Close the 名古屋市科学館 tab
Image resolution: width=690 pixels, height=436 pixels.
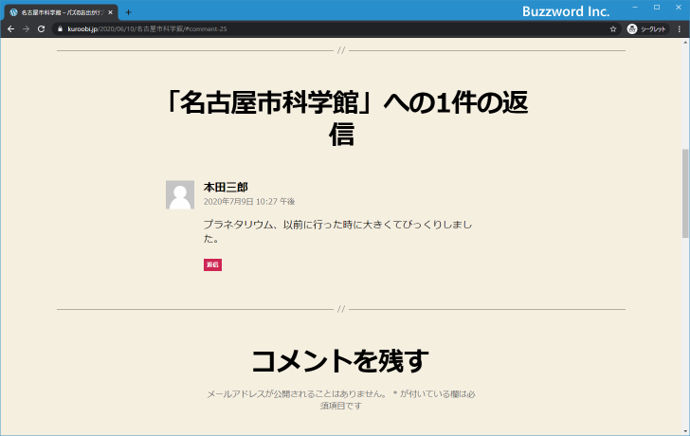coord(111,12)
